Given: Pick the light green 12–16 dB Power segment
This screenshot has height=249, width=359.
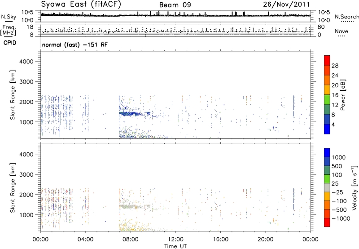Looking at the screenshot, I should (327, 100).
